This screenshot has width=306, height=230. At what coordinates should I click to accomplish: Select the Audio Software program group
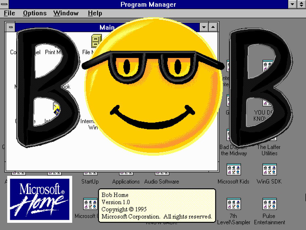[162, 182]
